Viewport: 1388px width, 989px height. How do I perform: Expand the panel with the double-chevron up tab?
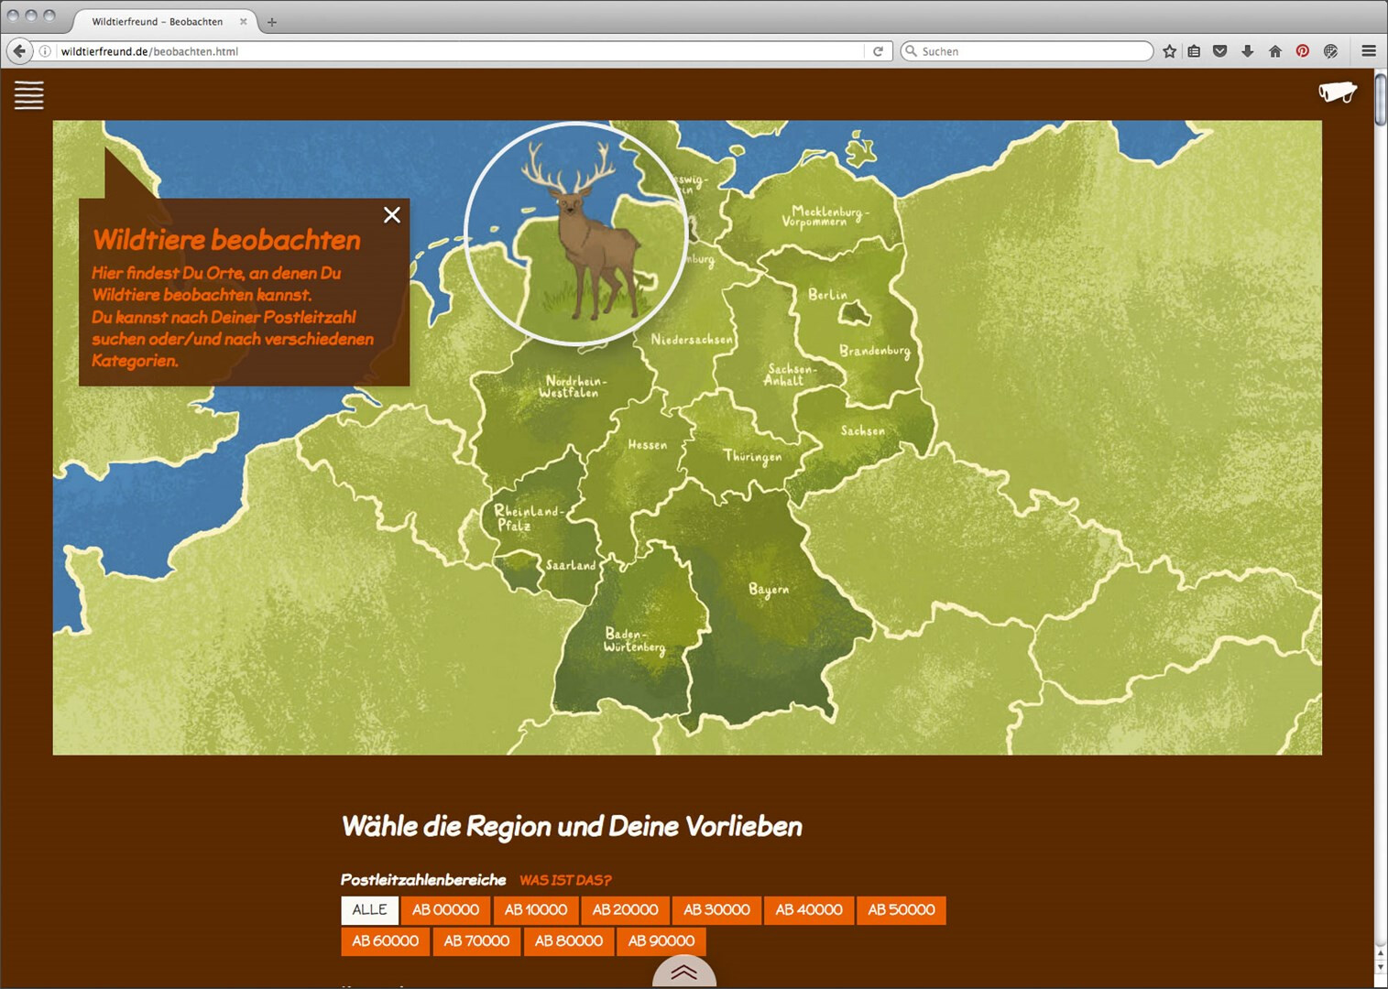coord(683,973)
